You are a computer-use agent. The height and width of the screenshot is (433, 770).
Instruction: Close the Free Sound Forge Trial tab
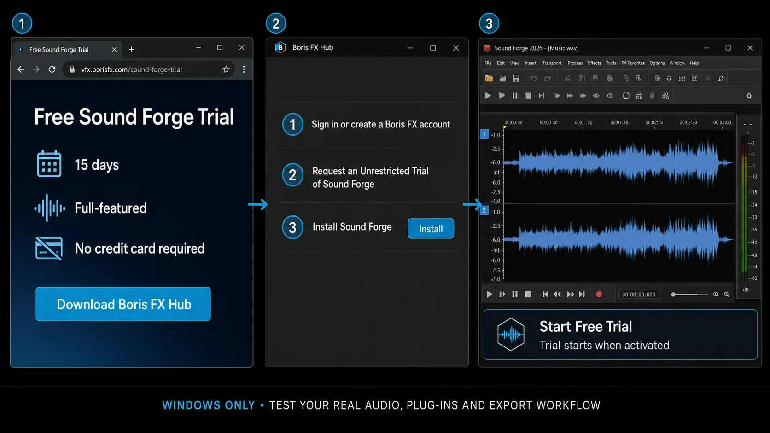coord(114,50)
